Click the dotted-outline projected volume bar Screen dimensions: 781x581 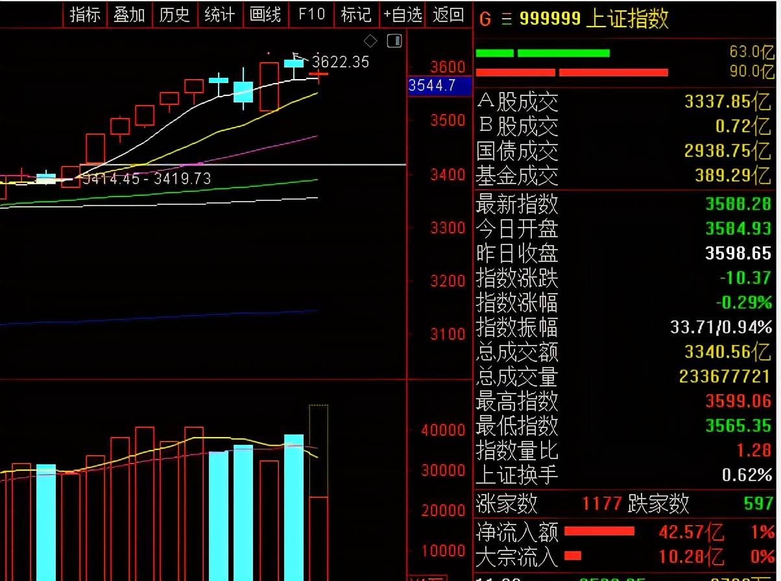point(318,451)
